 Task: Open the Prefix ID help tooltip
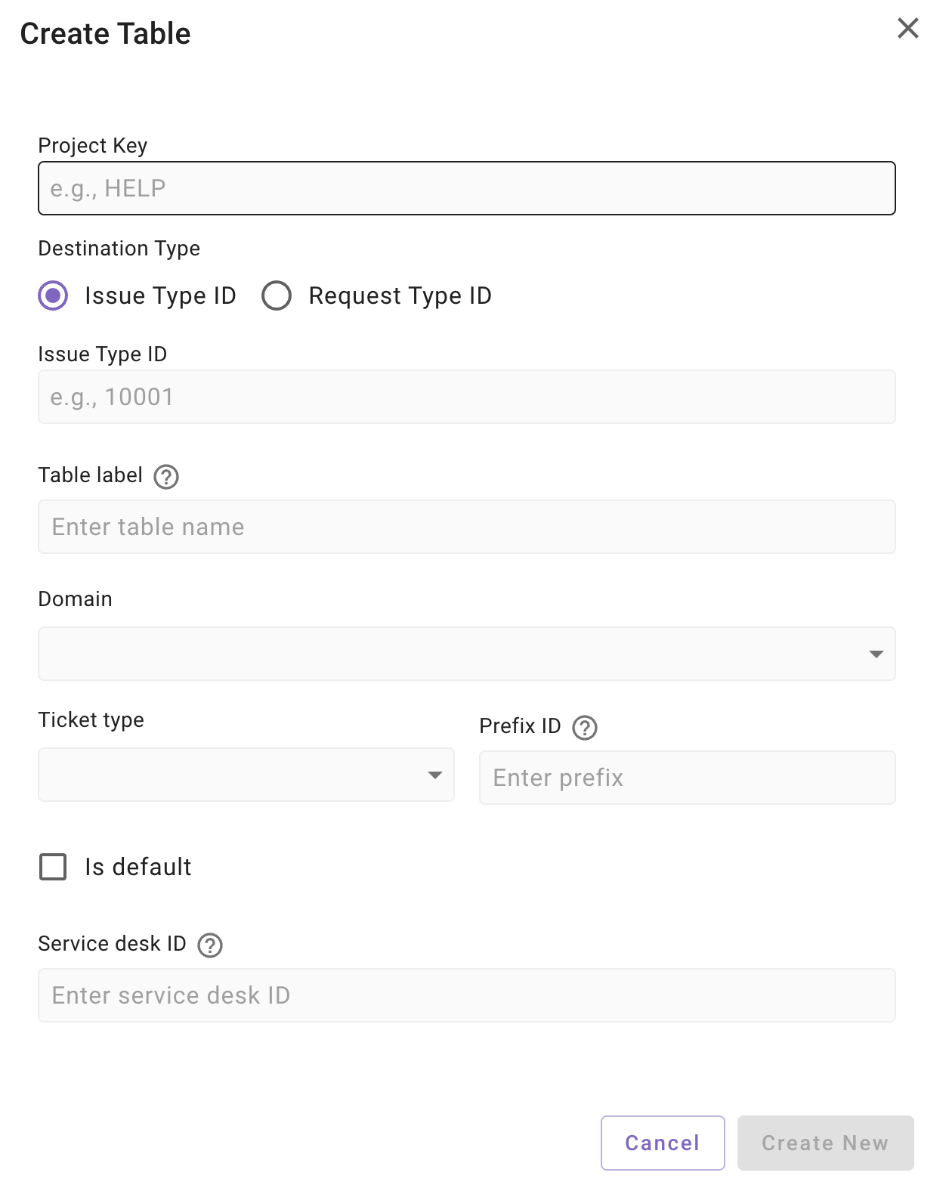coord(585,728)
